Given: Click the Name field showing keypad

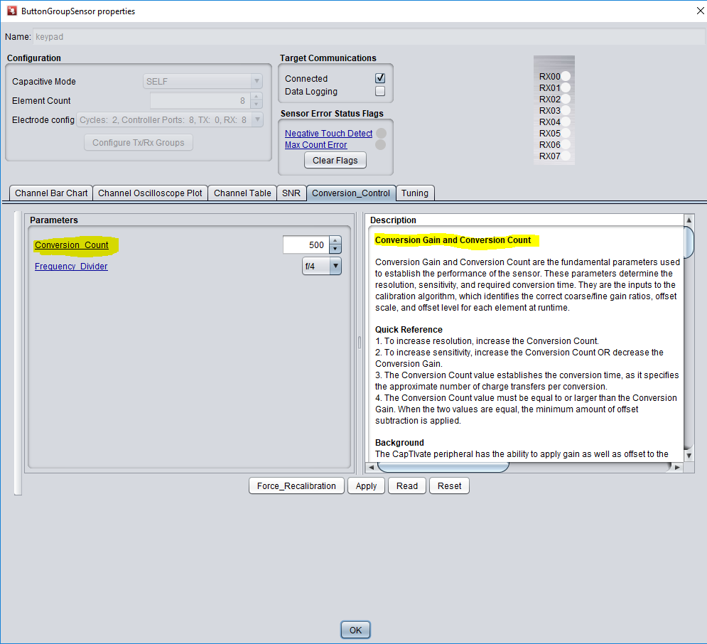Looking at the screenshot, I should pos(368,36).
